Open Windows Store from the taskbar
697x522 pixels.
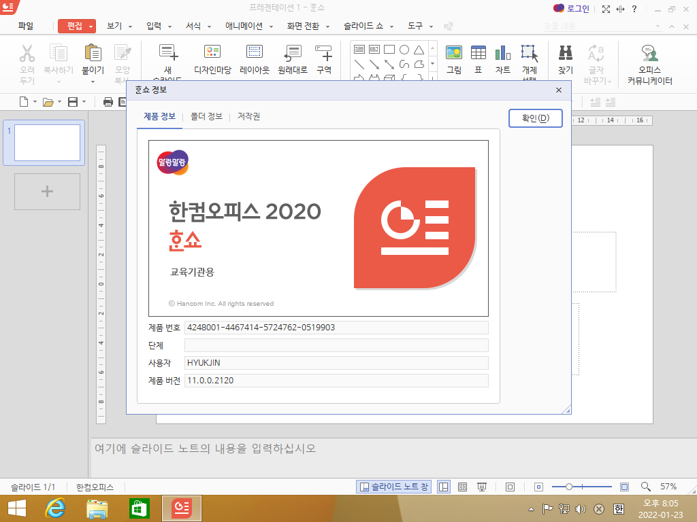pos(139,508)
